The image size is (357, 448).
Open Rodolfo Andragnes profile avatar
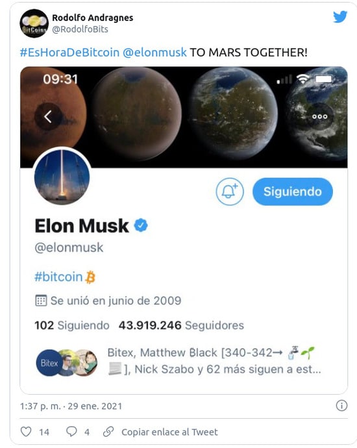point(34,23)
